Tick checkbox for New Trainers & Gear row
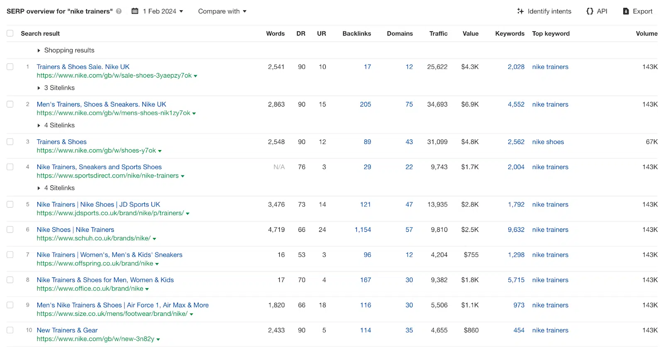 point(10,330)
